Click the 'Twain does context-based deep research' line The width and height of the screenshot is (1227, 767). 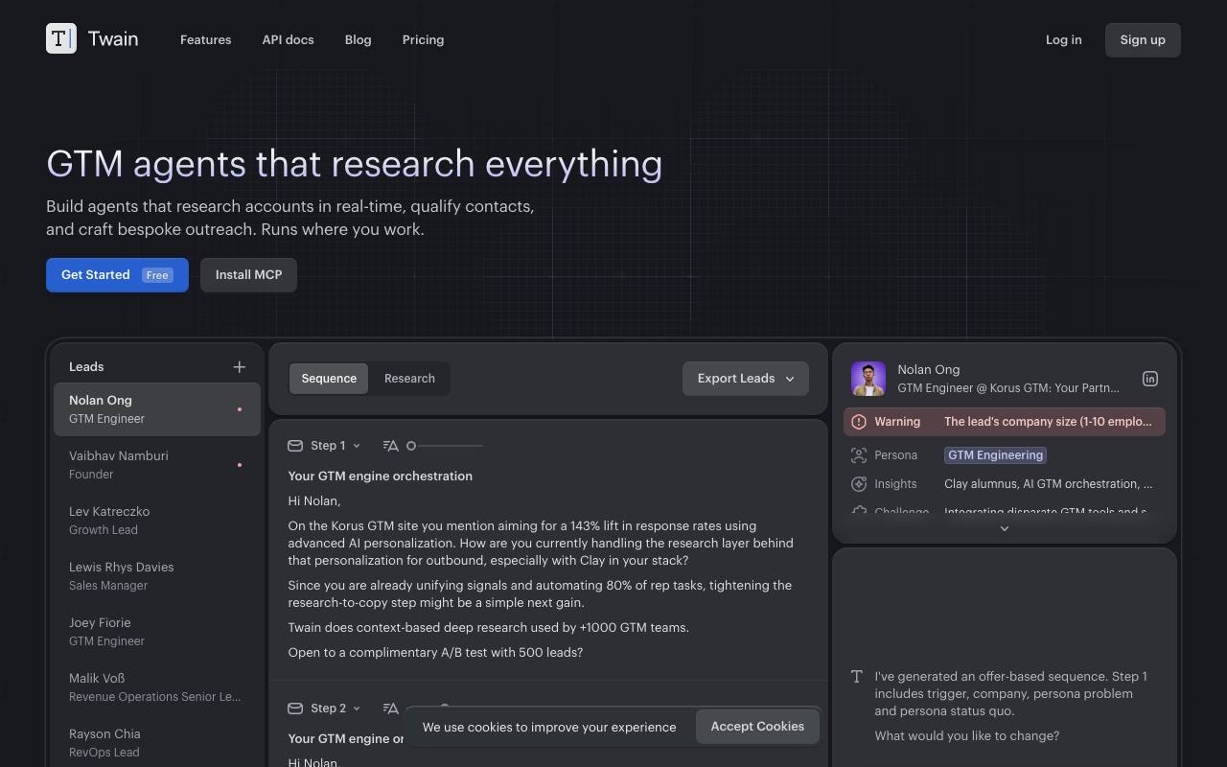[488, 627]
